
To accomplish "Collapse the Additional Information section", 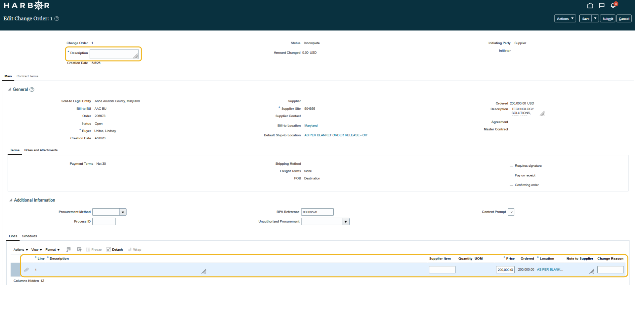I will [x=11, y=200].
